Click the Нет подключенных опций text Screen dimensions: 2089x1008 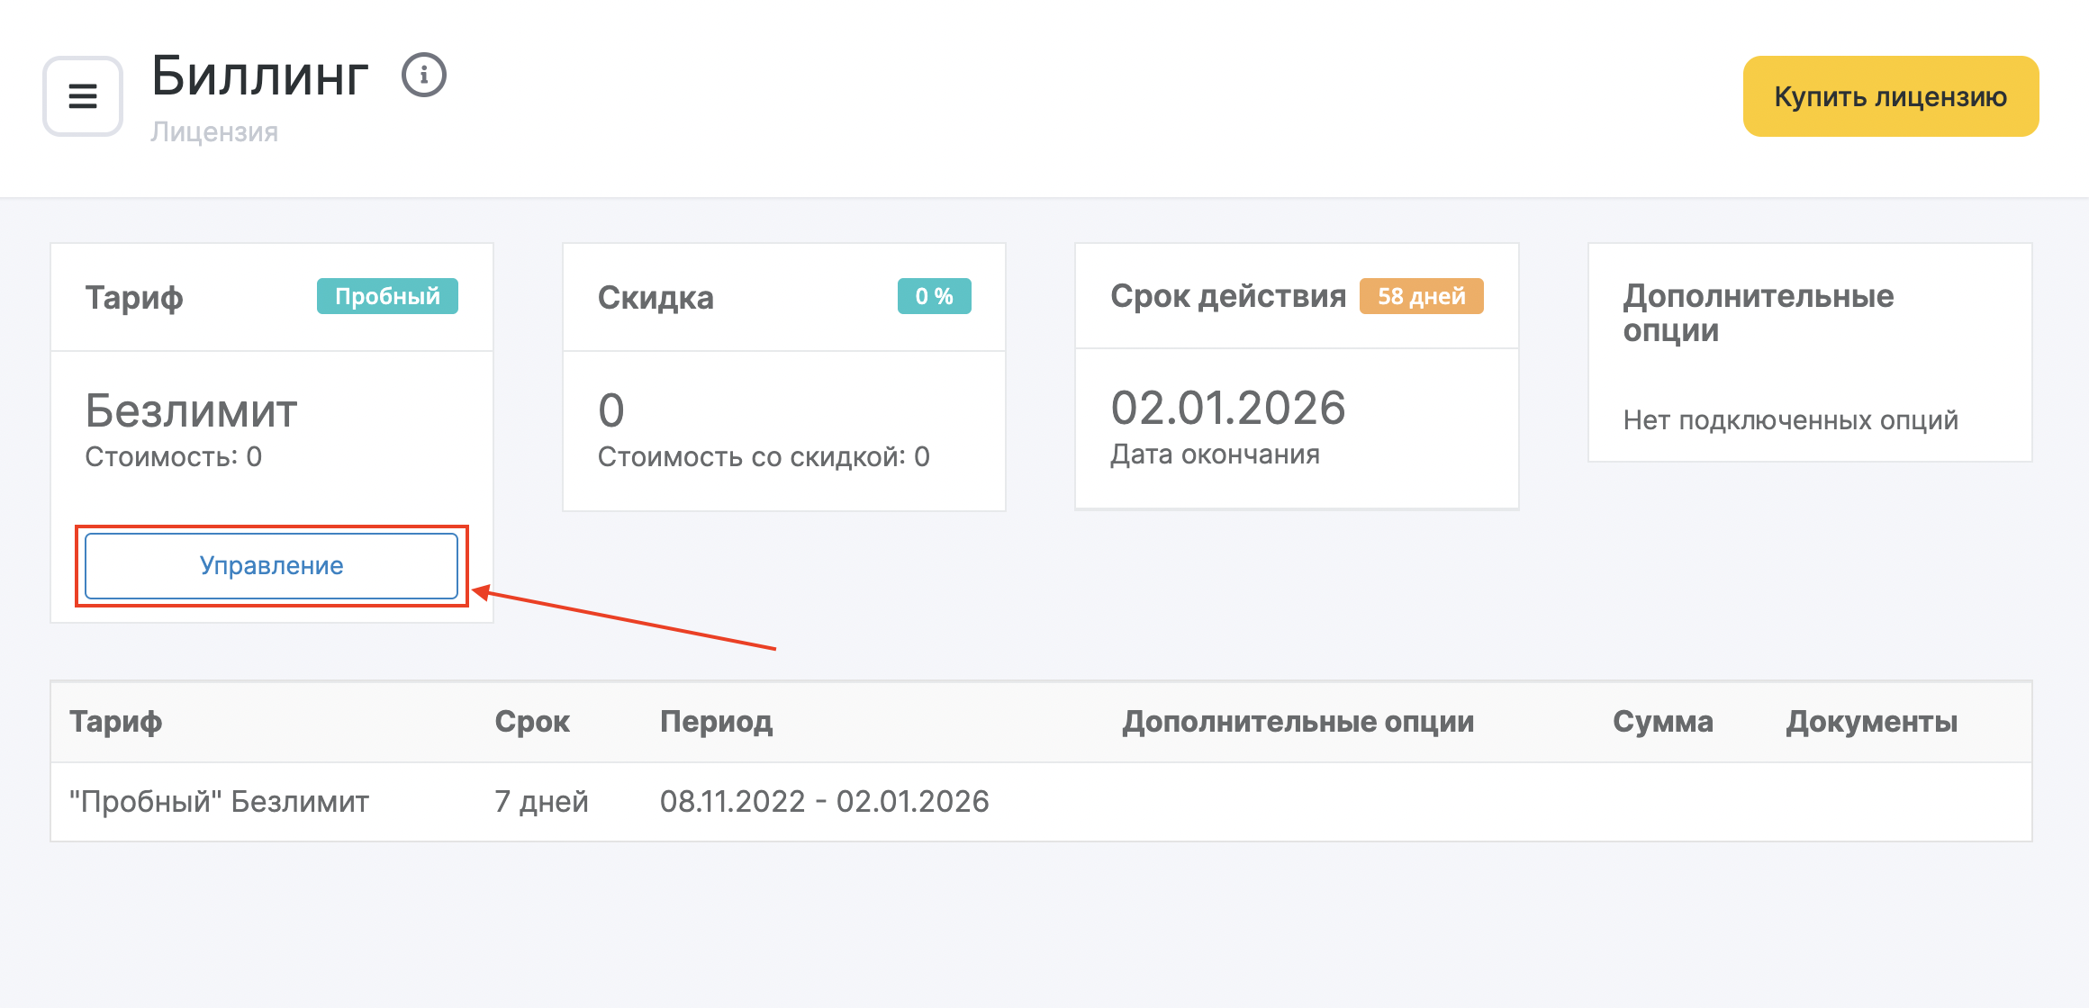pyautogui.click(x=1790, y=419)
